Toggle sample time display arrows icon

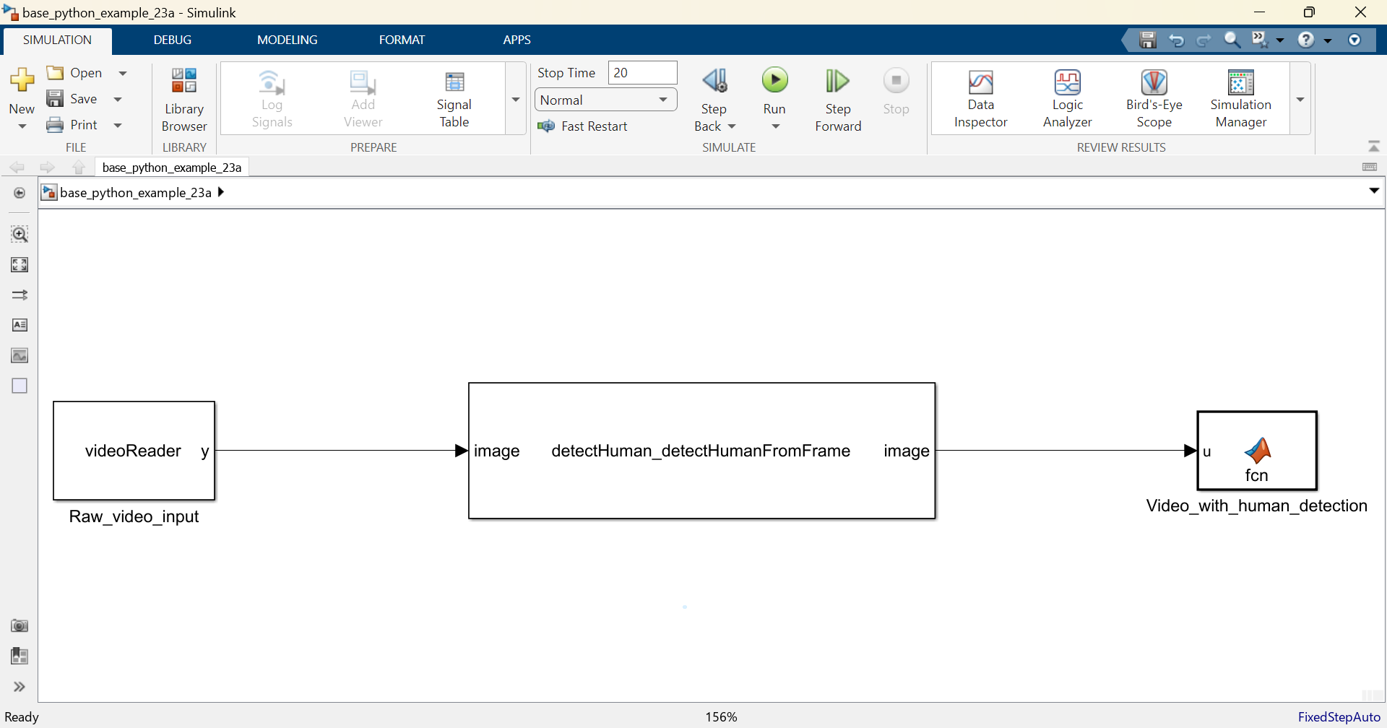[x=20, y=295]
